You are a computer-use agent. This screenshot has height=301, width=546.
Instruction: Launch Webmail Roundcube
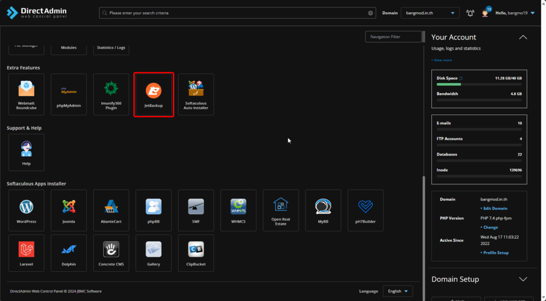pos(26,95)
